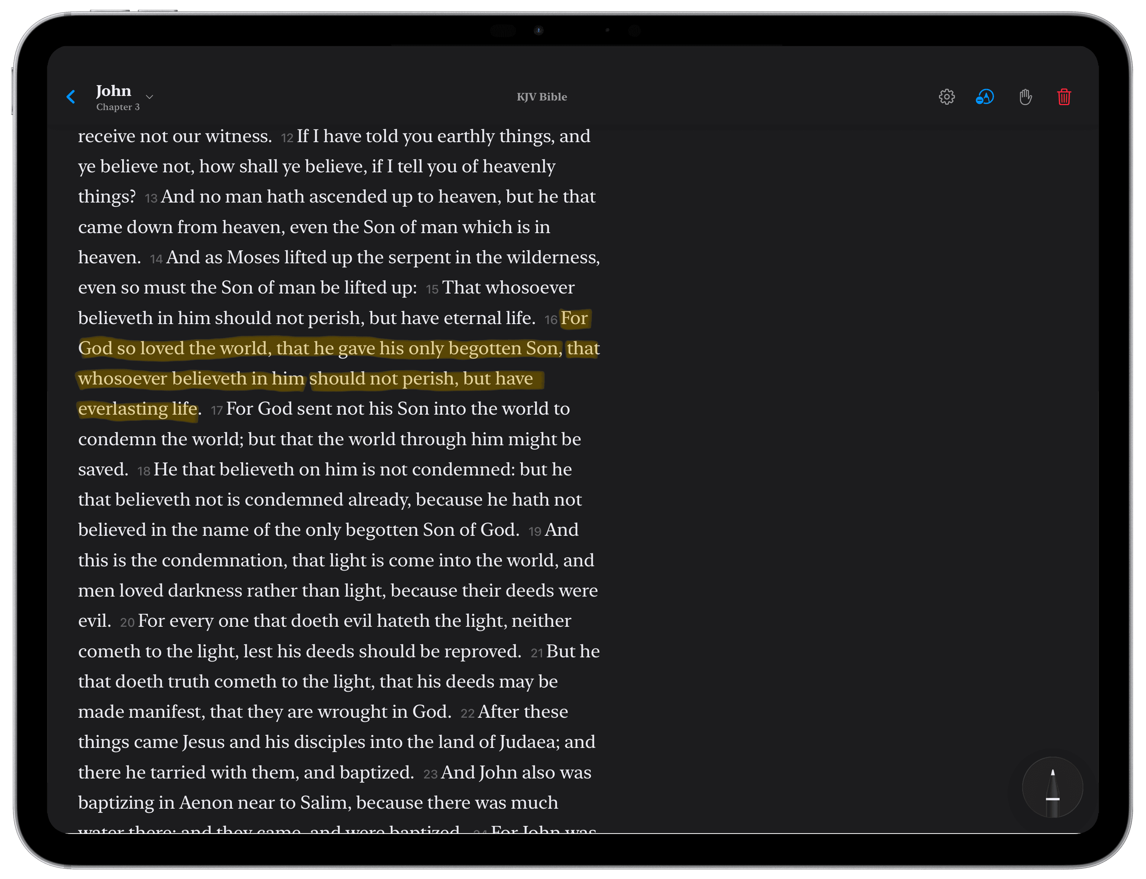1146x879 pixels.
Task: Select verse number 21
Action: tap(537, 653)
